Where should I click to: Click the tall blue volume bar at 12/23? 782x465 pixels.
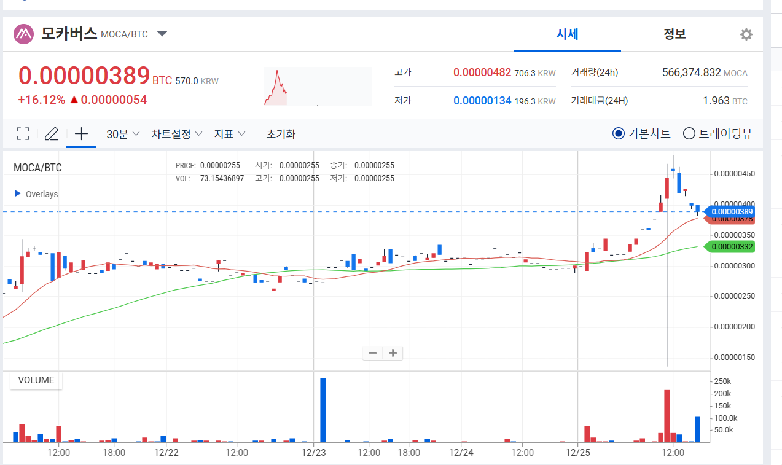pyautogui.click(x=323, y=410)
